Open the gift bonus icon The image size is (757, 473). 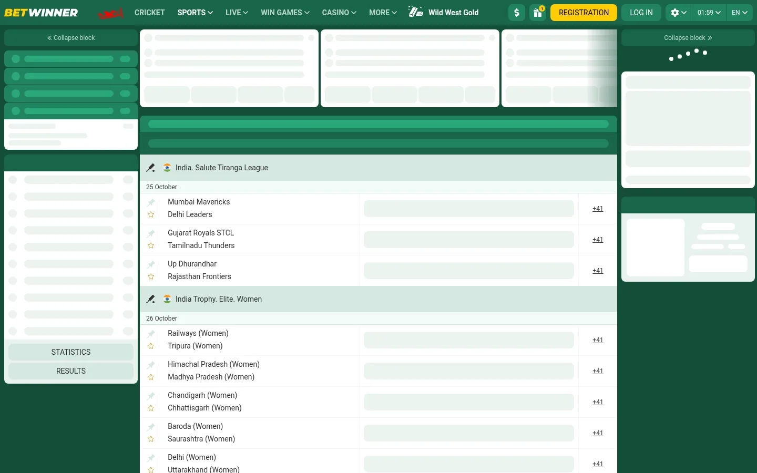(538, 13)
